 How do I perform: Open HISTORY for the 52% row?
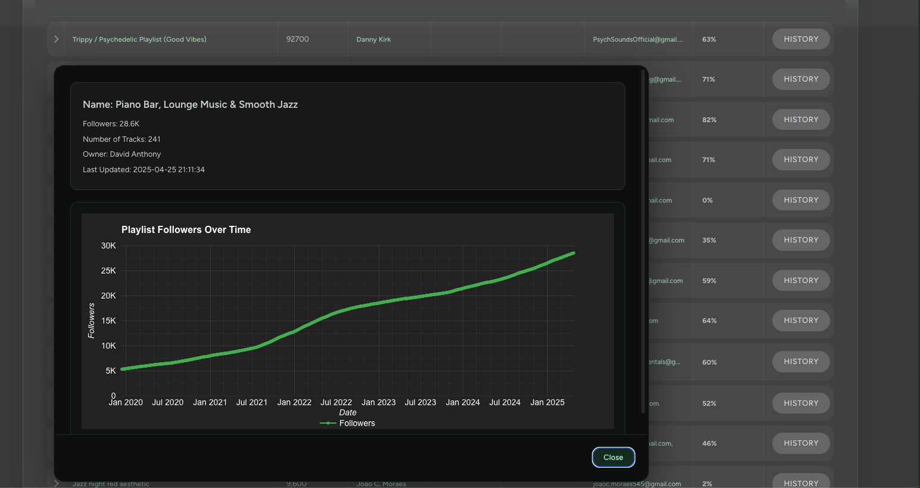tap(801, 403)
